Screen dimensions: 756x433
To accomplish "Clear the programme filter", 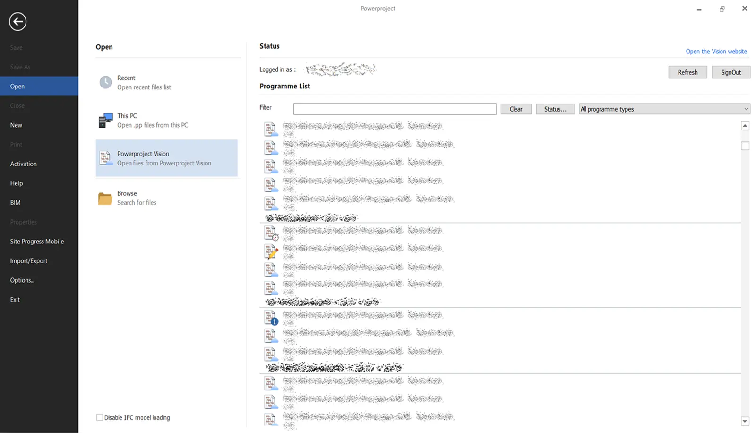I will pos(515,109).
